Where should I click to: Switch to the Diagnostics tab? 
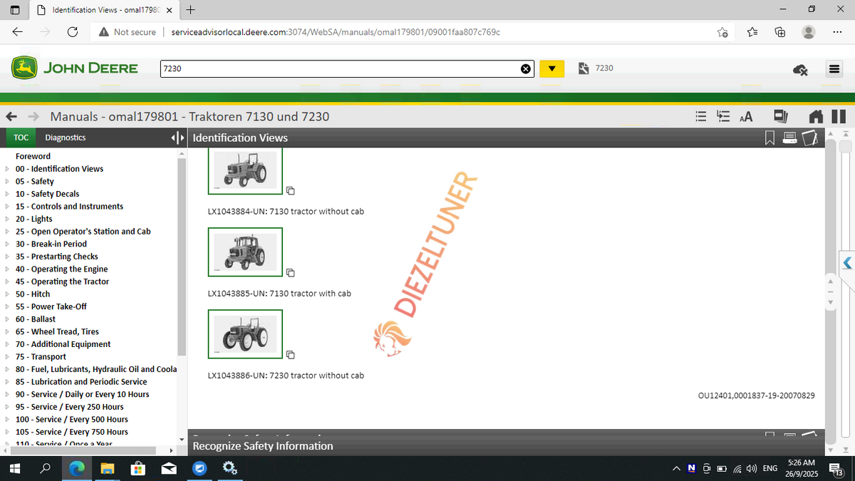pos(65,138)
